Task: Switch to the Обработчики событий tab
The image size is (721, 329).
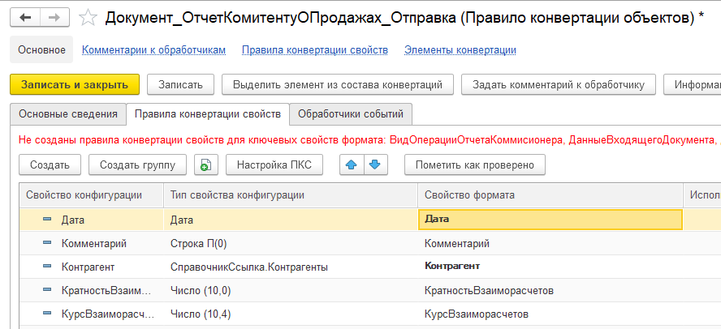Action: point(351,113)
